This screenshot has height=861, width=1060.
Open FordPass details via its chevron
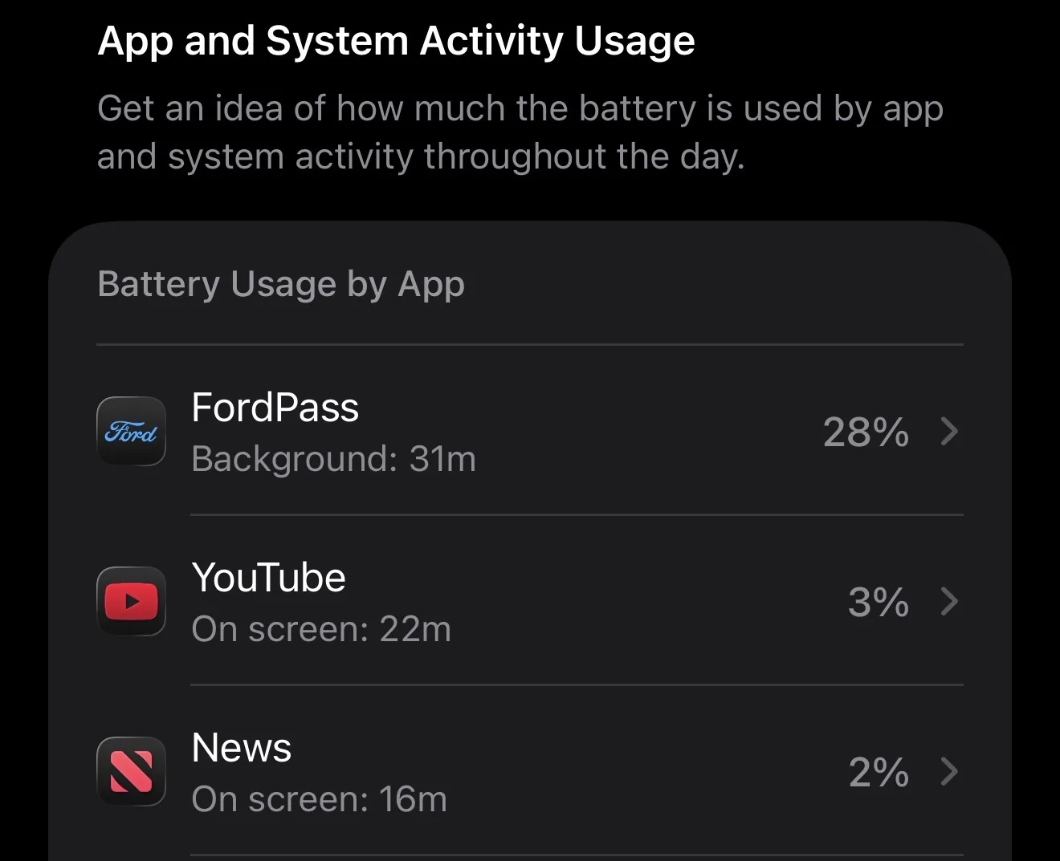tap(949, 432)
